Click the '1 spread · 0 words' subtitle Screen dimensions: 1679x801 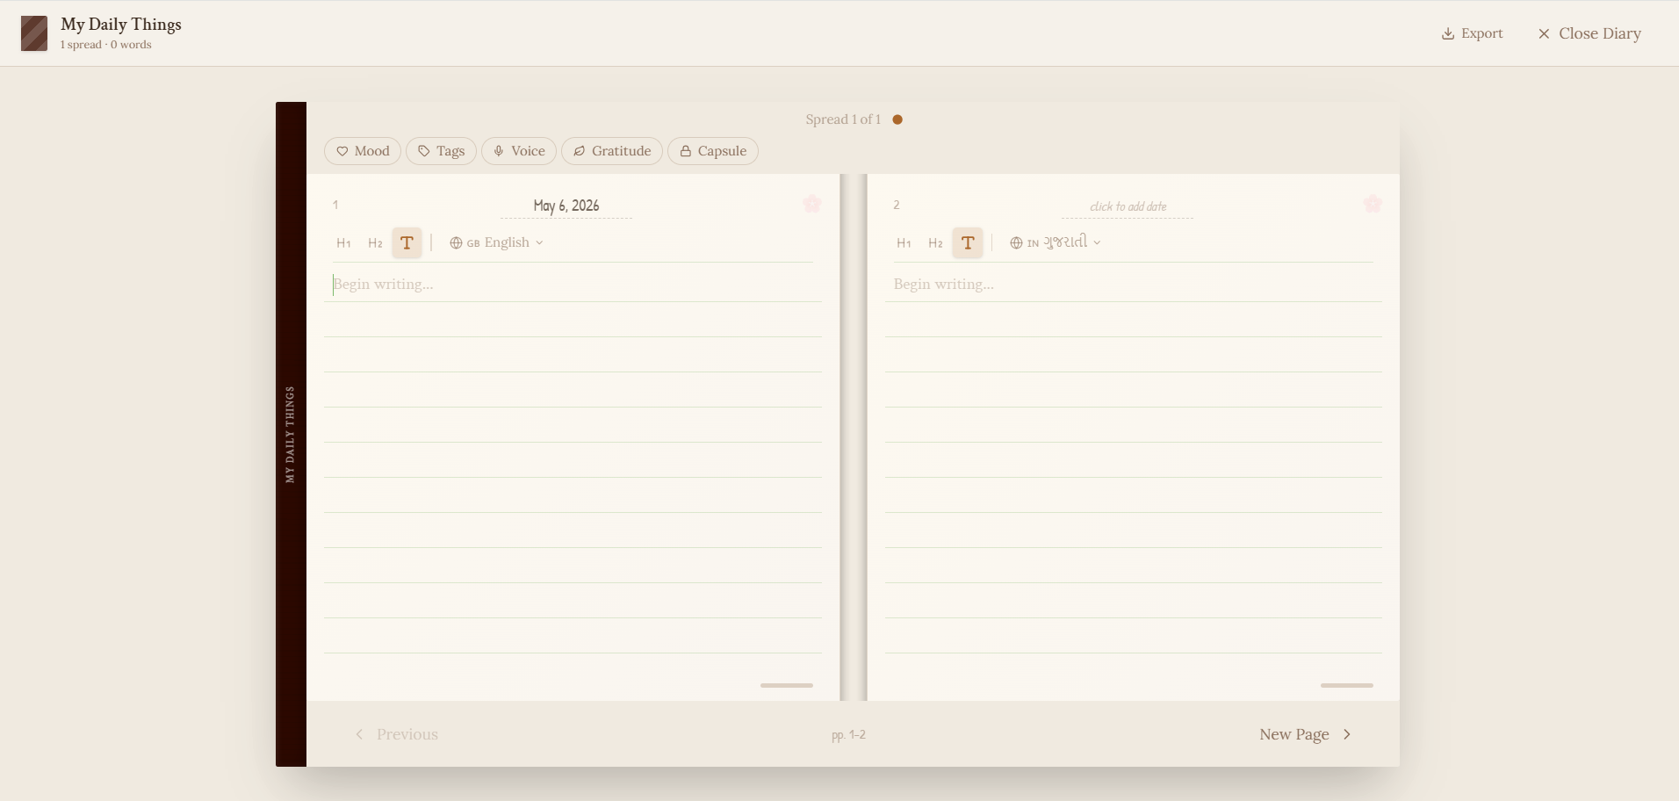pyautogui.click(x=106, y=45)
